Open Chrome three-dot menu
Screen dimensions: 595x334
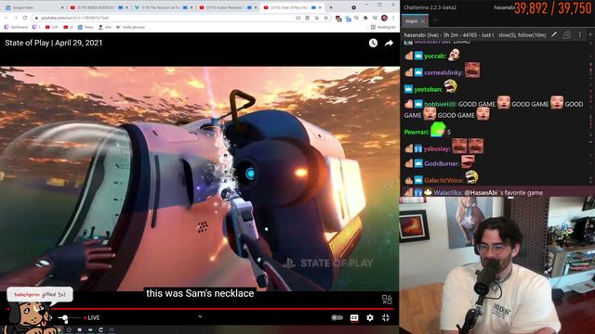coord(394,18)
